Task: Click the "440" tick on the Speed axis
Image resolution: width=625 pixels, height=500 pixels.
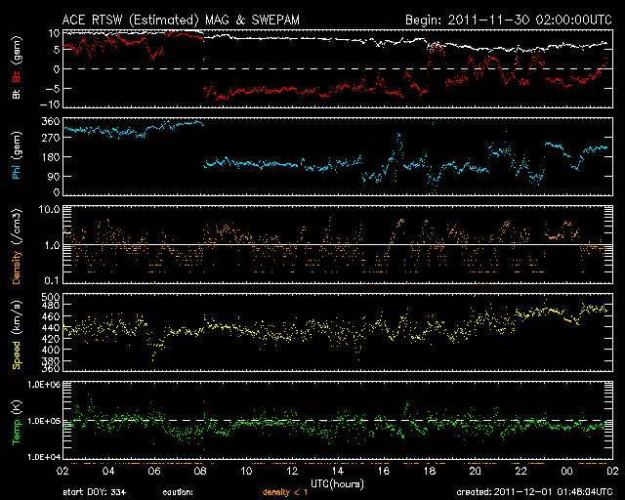Action: tap(51, 328)
